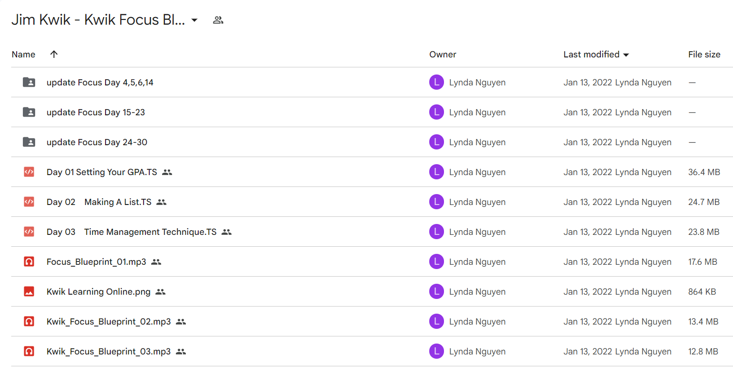Click audio icon for Focus_Blueprint_01.mp3
733x391 pixels.
point(29,261)
